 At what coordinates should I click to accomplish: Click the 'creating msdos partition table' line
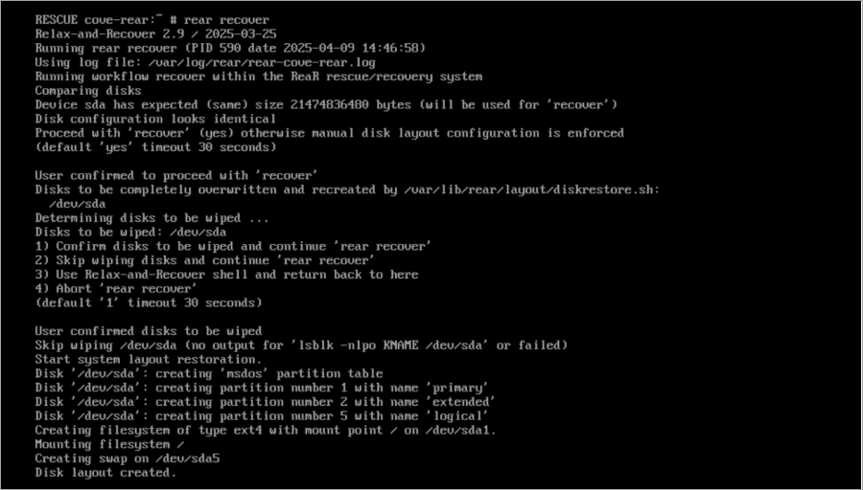[x=208, y=373]
